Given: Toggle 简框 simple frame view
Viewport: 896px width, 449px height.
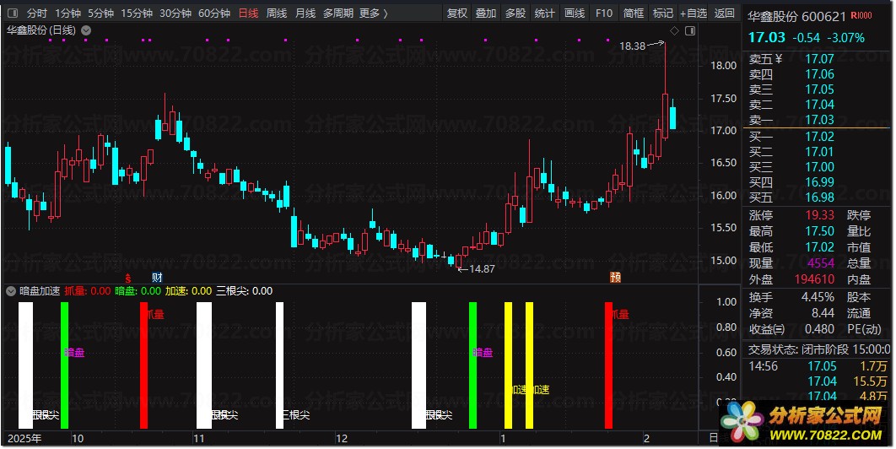Looking at the screenshot, I should (633, 13).
